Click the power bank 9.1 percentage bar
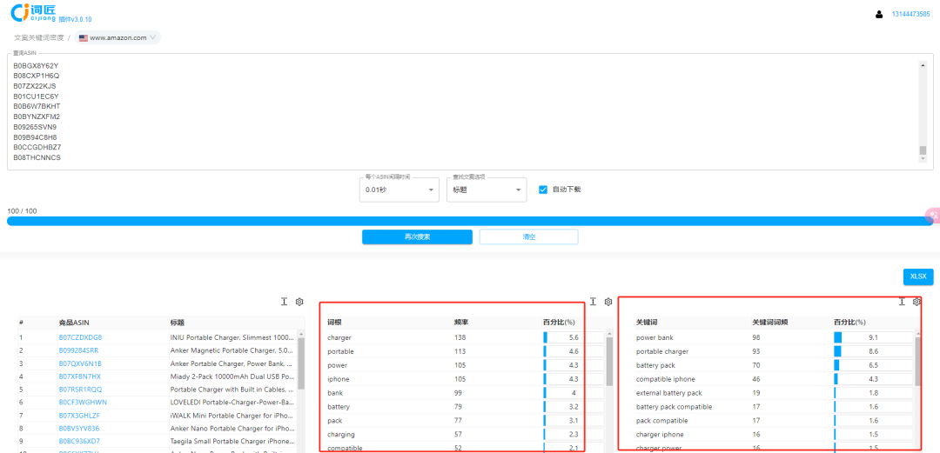This screenshot has height=453, width=940. coord(873,337)
